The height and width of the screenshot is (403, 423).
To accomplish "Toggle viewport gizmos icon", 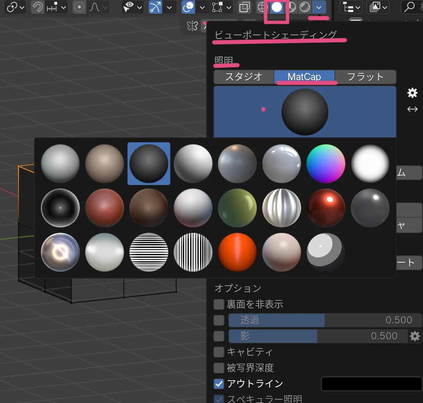I will tap(155, 7).
